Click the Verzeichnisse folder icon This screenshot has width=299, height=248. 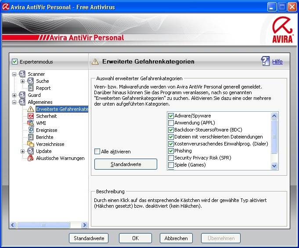[30, 144]
